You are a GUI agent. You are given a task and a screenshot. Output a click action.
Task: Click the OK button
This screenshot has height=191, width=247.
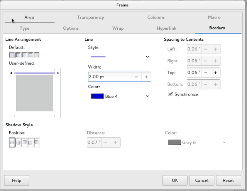pyautogui.click(x=175, y=180)
